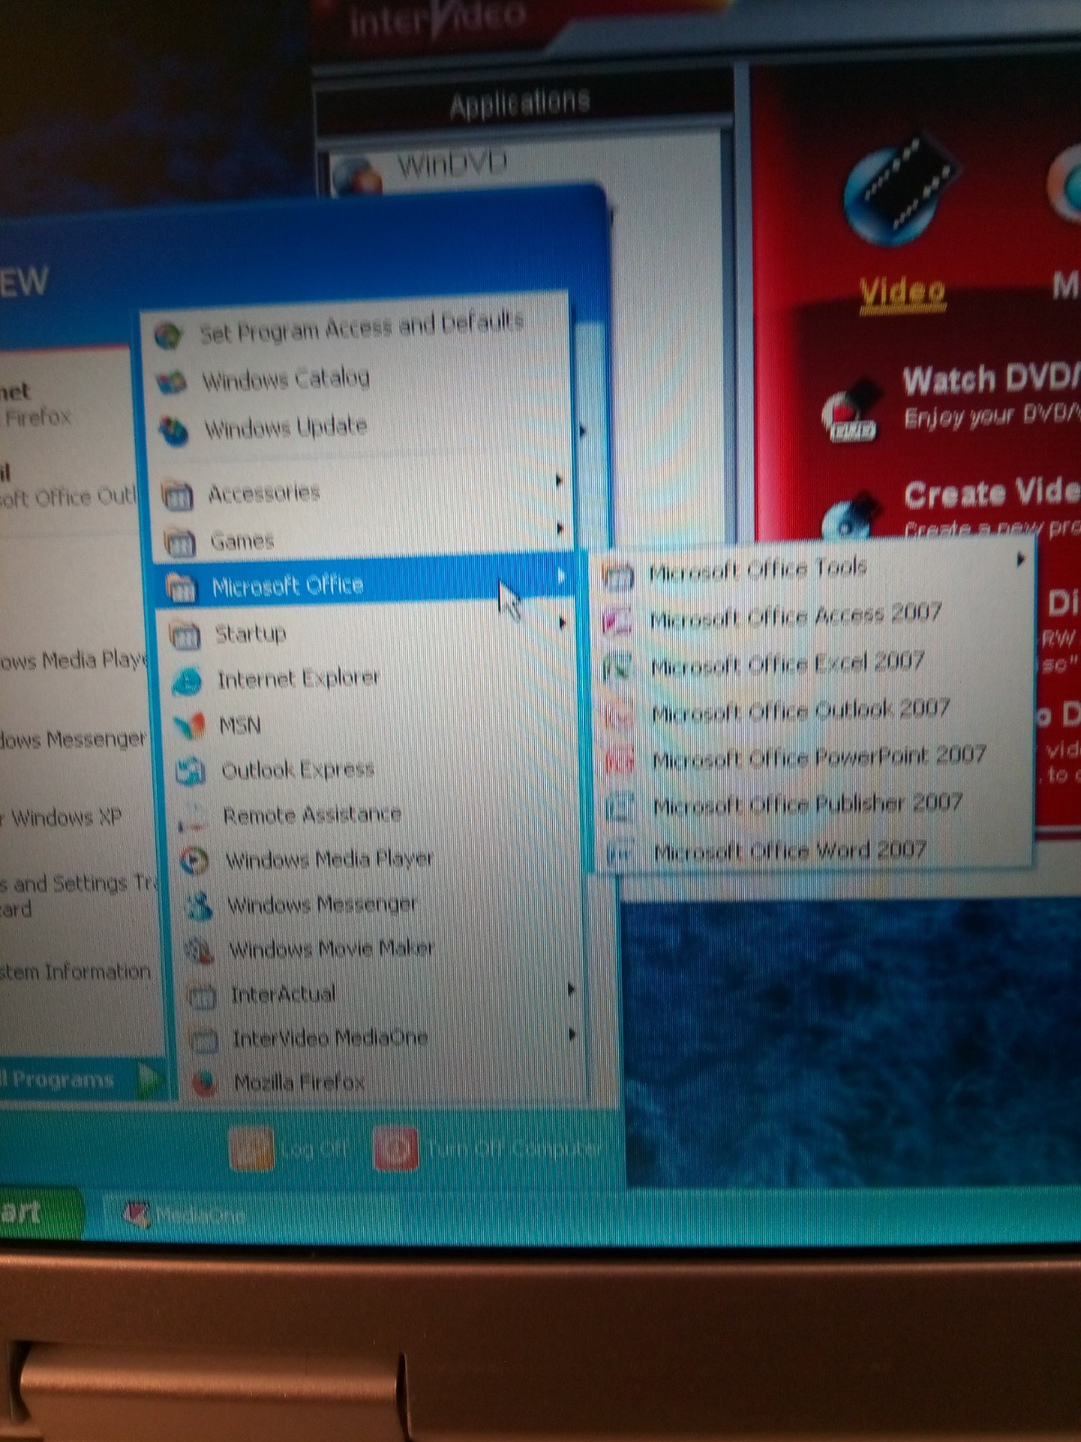Click the Set Program Access and Defaults icon
The image size is (1081, 1442).
click(168, 335)
